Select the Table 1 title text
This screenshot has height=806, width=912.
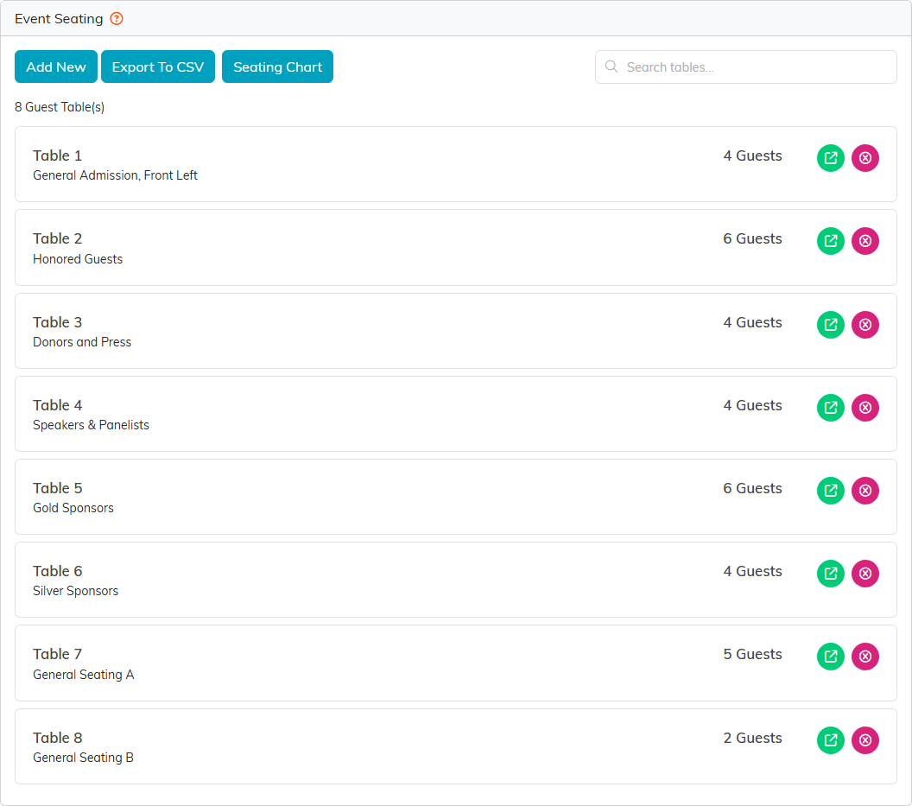coord(58,156)
